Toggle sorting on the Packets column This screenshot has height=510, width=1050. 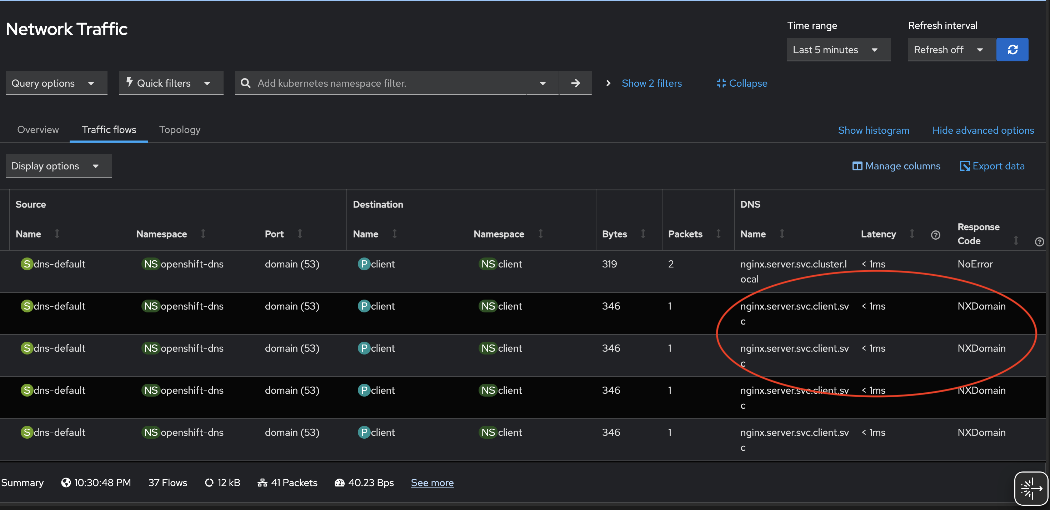[x=719, y=234]
